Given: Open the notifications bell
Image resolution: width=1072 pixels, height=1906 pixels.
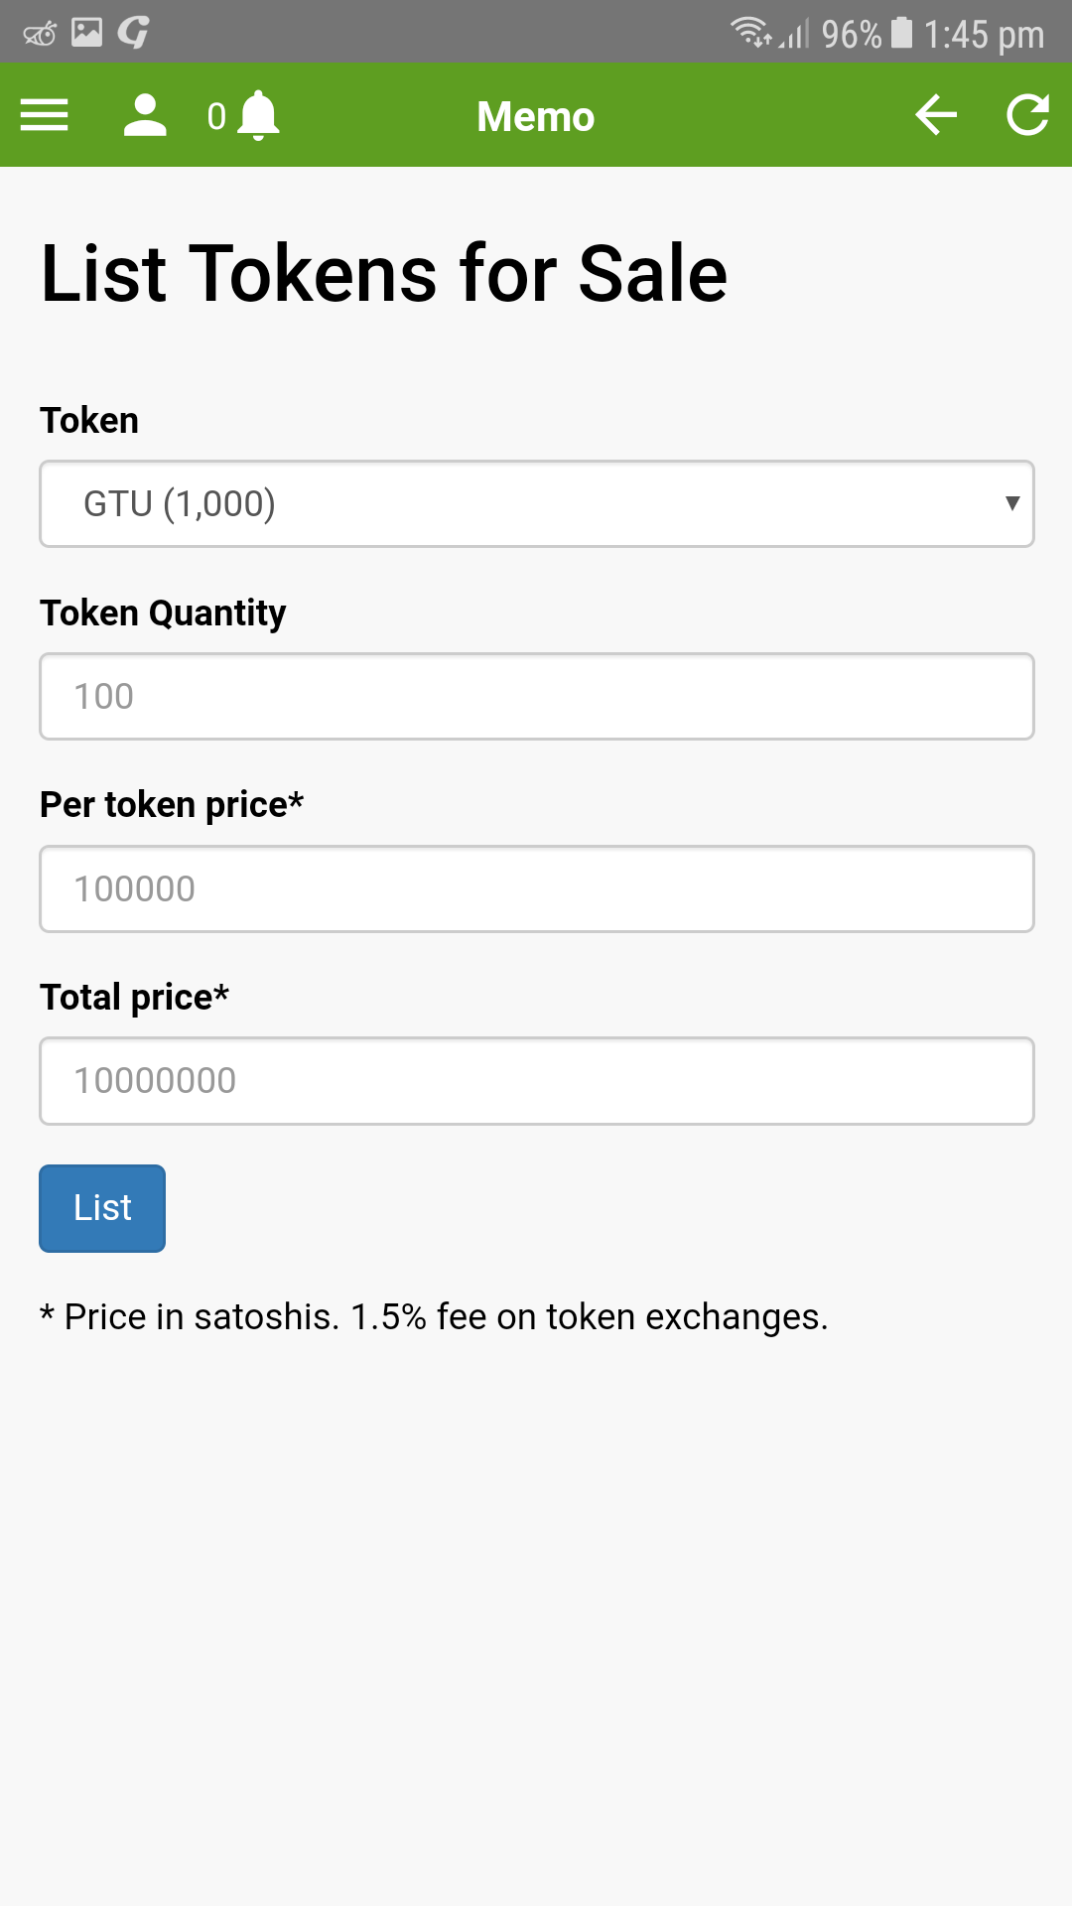Looking at the screenshot, I should tap(259, 115).
